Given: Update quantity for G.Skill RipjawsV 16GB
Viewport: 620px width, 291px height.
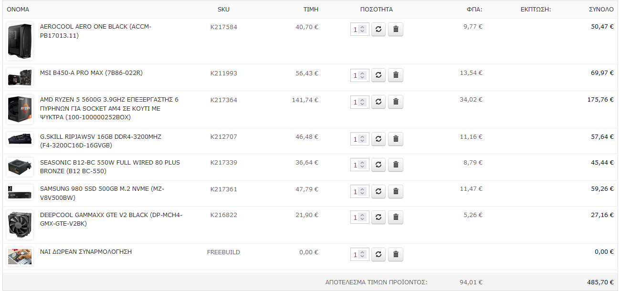Looking at the screenshot, I should click(378, 139).
